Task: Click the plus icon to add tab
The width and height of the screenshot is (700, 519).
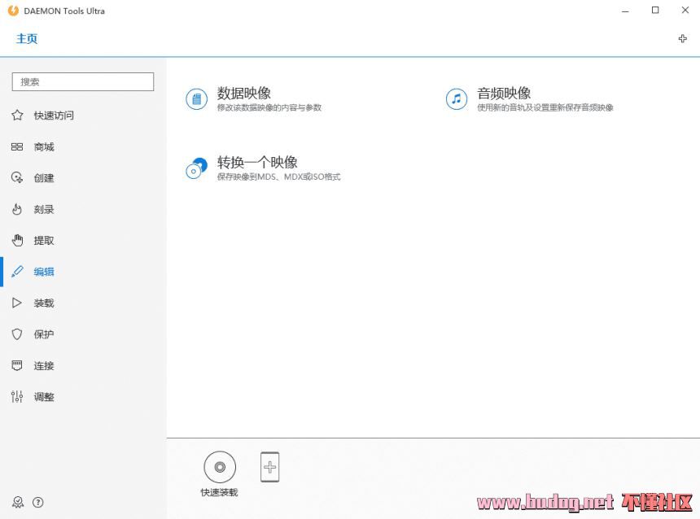Action: coord(682,39)
